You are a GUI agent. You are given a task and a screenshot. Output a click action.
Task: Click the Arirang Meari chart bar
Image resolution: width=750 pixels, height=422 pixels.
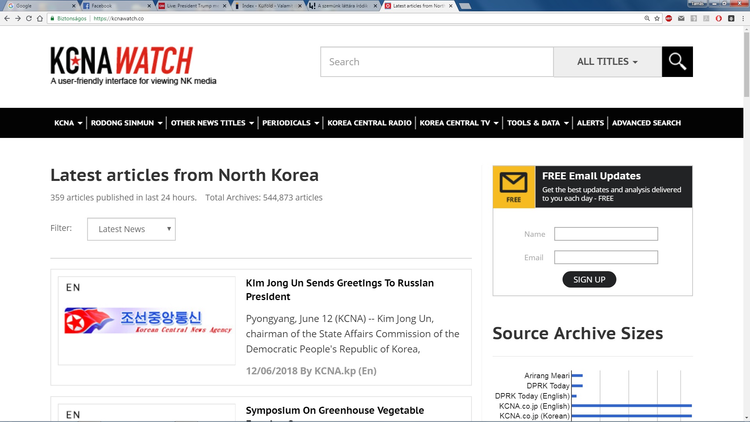577,376
